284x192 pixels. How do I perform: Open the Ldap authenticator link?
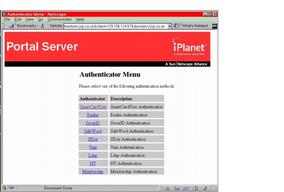93,155
